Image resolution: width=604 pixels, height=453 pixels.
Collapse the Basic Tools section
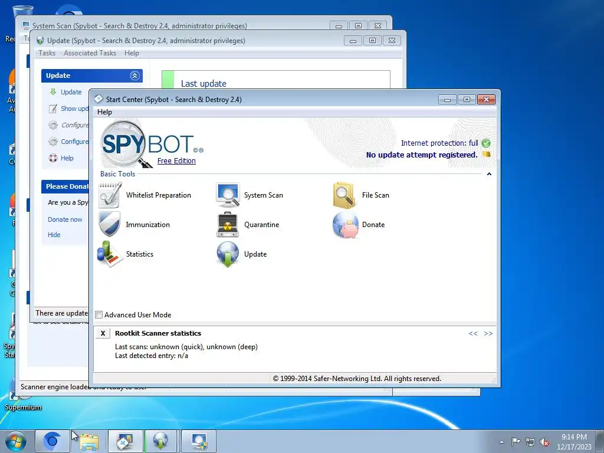point(489,174)
